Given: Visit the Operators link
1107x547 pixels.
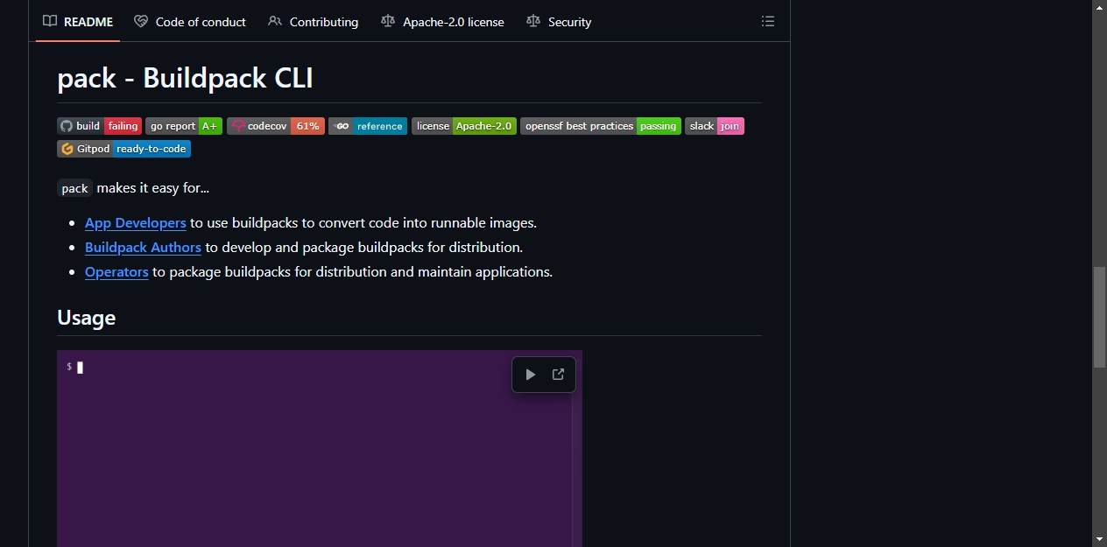Looking at the screenshot, I should (116, 271).
